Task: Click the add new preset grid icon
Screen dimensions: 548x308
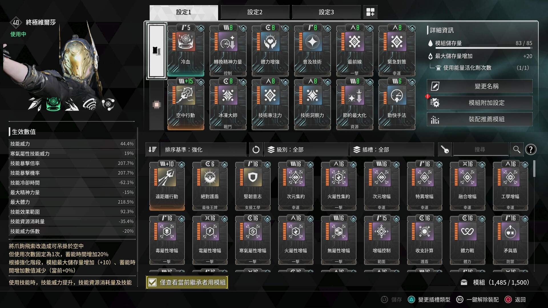Action: (370, 12)
